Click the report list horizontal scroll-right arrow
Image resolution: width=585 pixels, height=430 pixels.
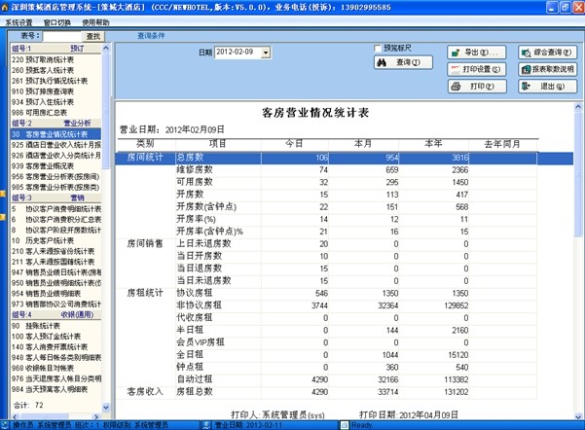[96, 416]
